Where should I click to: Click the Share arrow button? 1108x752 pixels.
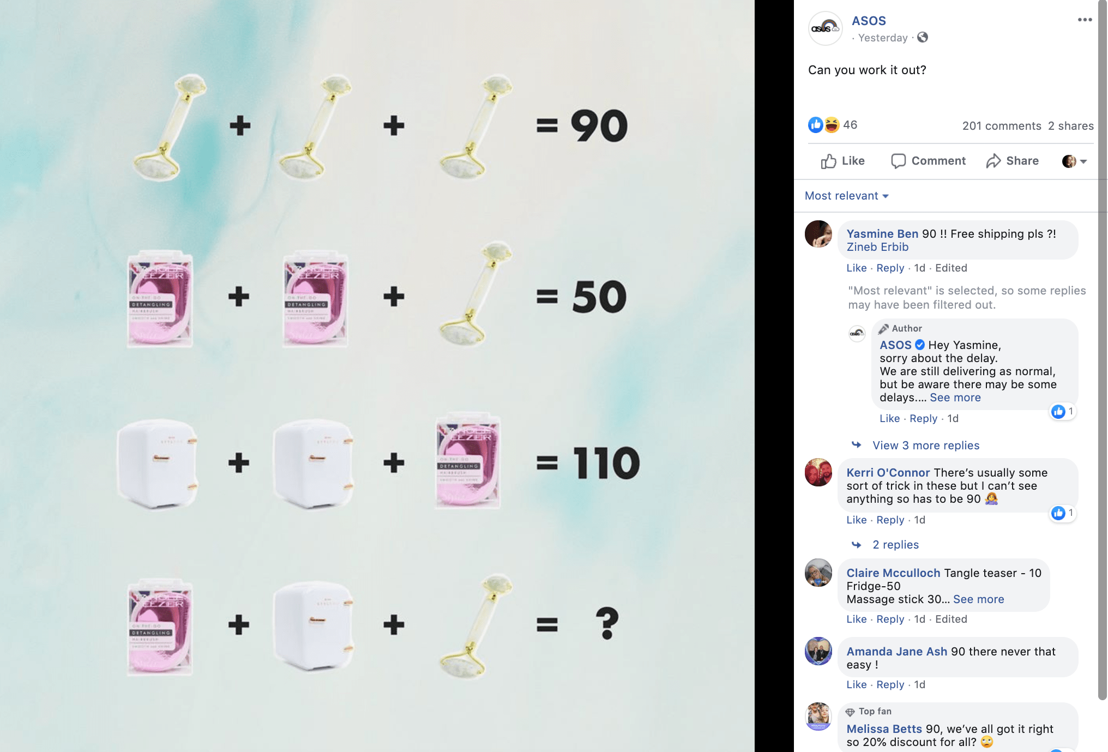1013,161
